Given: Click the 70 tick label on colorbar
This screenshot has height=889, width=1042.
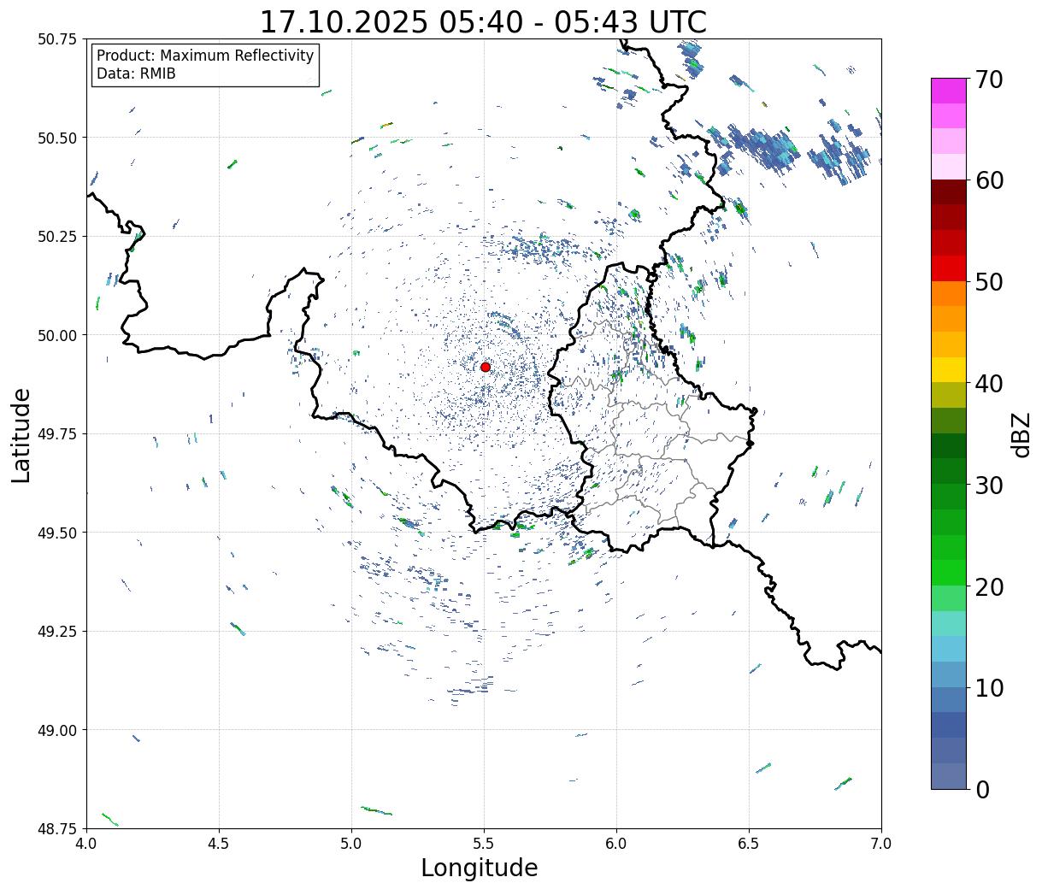Looking at the screenshot, I should (x=988, y=79).
